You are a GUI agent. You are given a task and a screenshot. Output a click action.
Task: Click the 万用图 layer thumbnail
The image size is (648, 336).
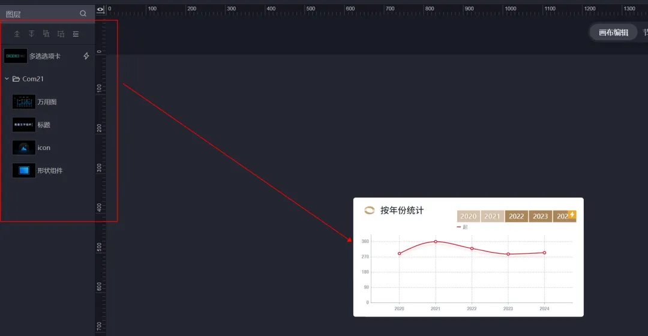24,101
